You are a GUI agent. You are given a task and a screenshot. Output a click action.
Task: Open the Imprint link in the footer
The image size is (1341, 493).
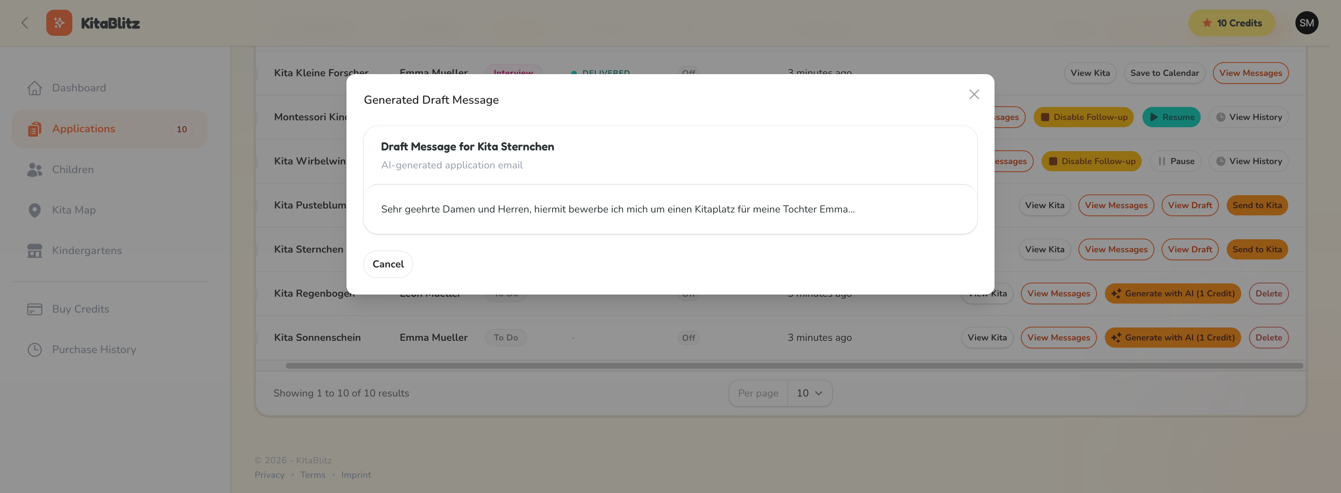pos(356,474)
